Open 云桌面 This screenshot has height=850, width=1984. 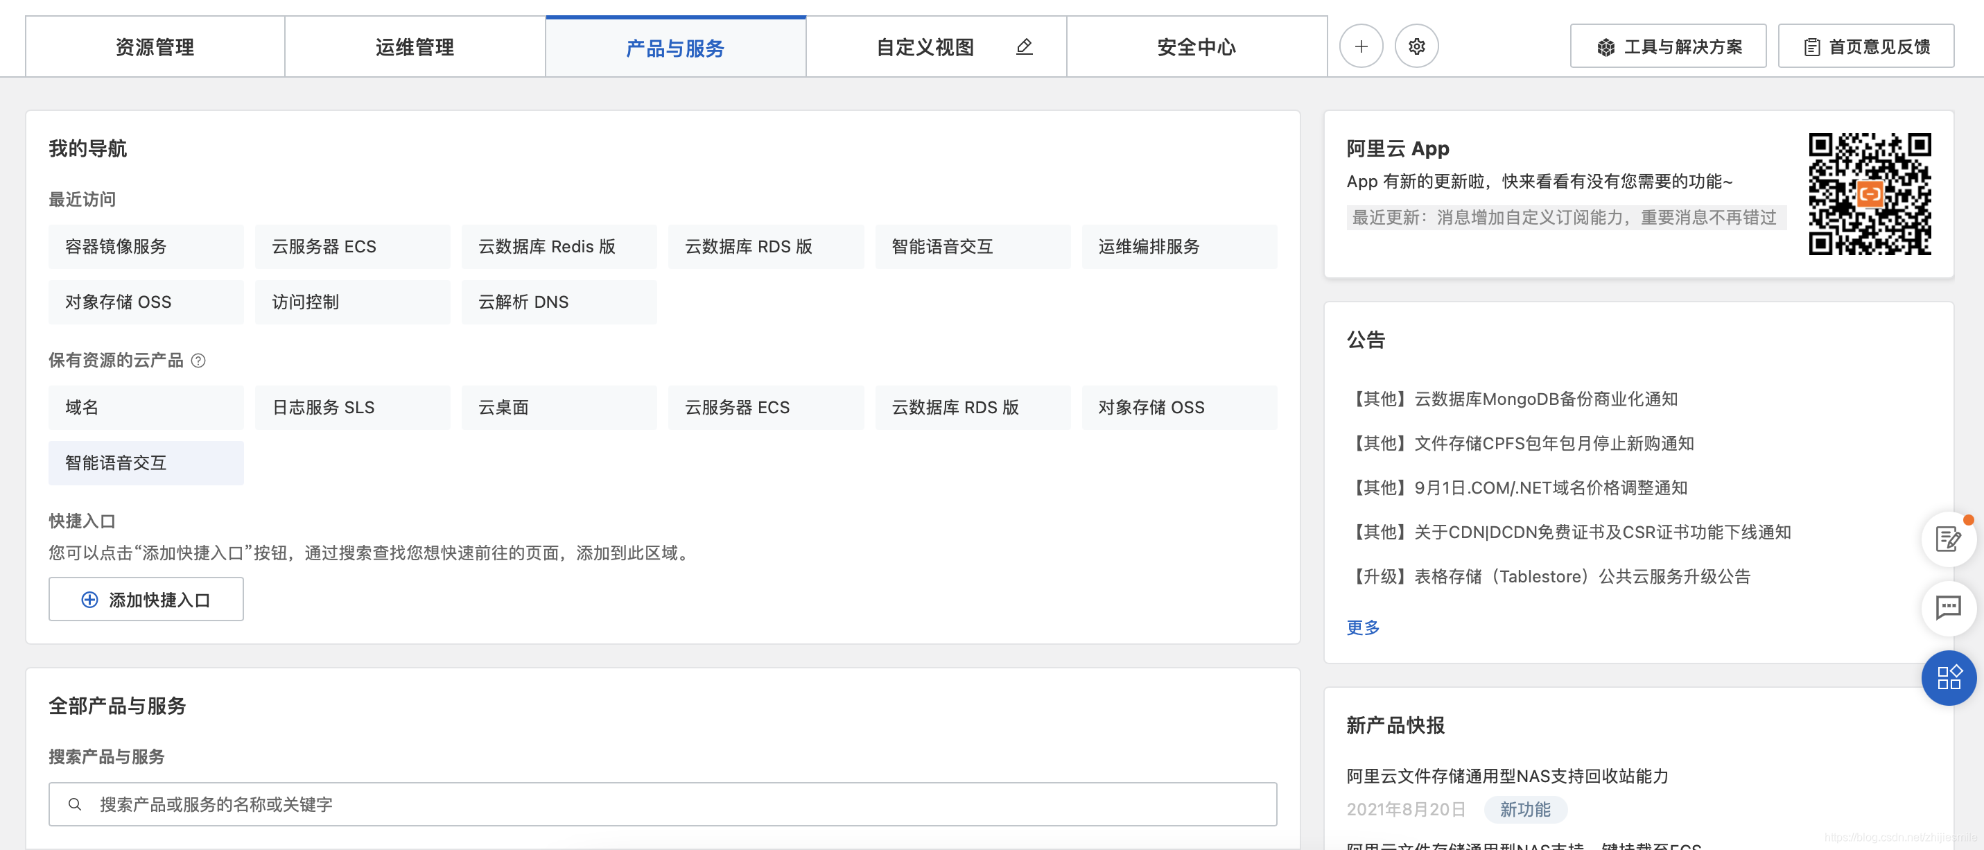click(559, 407)
